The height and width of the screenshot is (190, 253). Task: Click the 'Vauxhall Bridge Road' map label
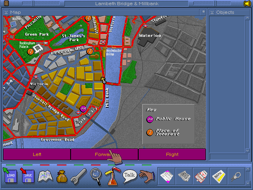tap(51, 107)
